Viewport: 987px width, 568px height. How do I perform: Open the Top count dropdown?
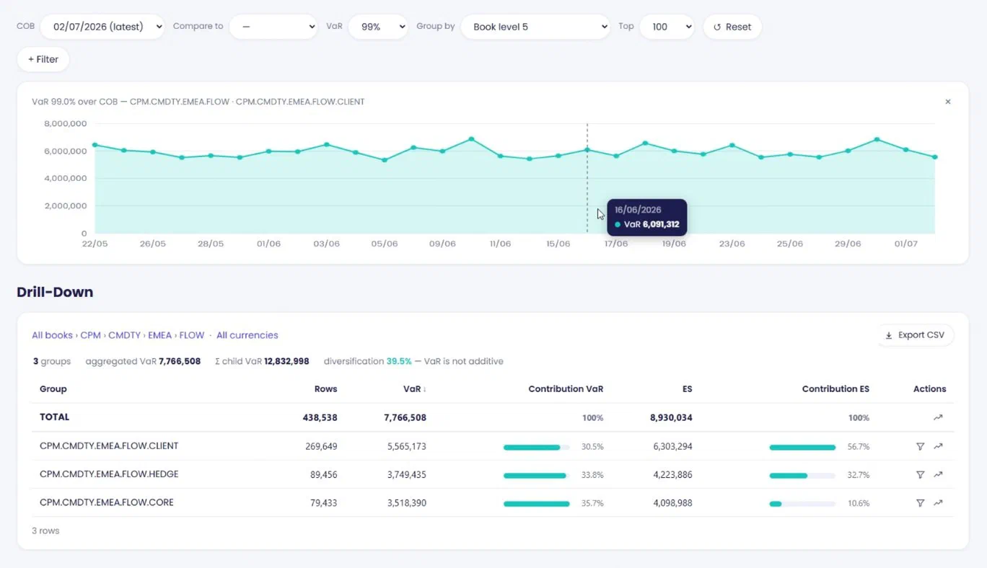[x=667, y=27]
